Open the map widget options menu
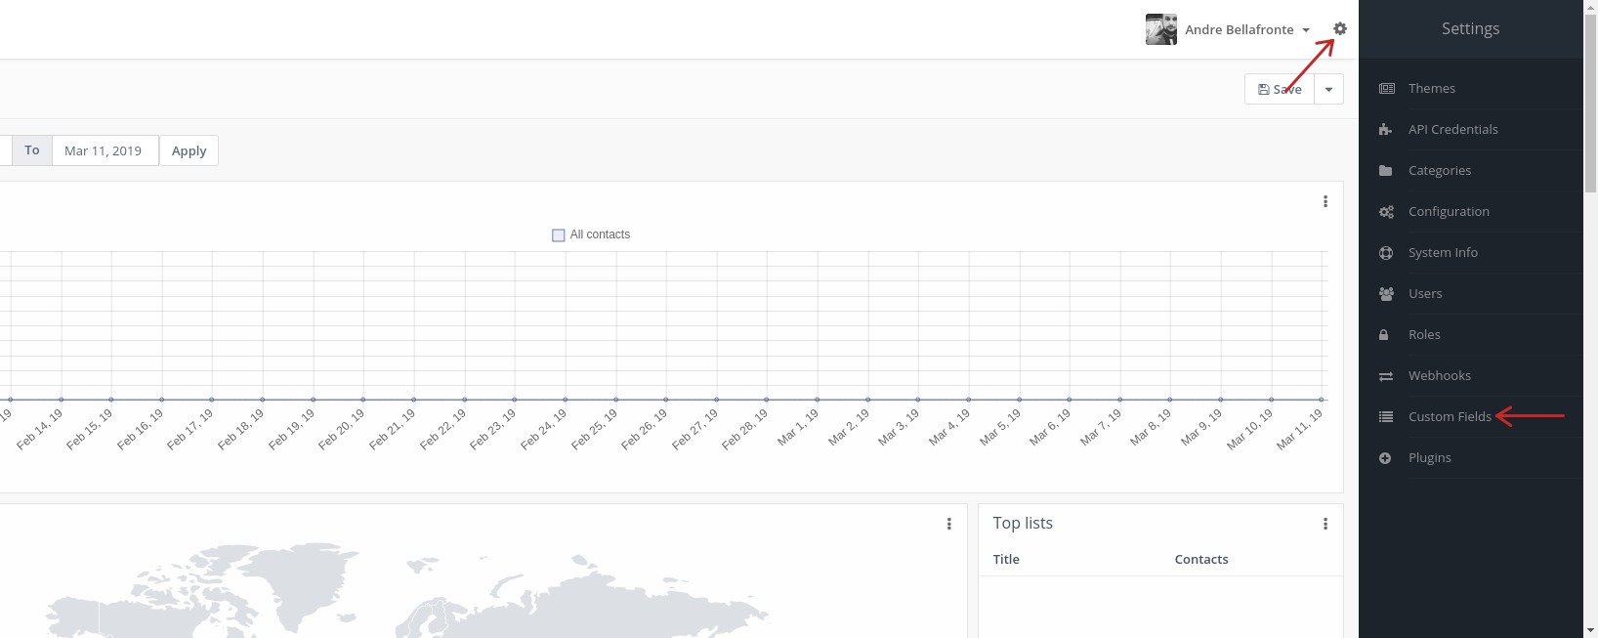Screen dimensions: 1598x638 [x=948, y=525]
